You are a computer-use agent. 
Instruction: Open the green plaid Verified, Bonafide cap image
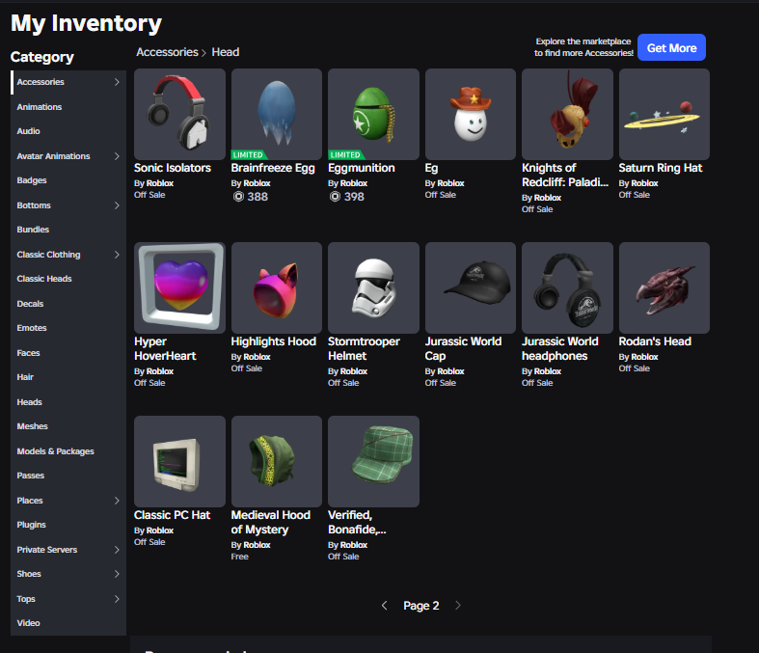pos(373,461)
